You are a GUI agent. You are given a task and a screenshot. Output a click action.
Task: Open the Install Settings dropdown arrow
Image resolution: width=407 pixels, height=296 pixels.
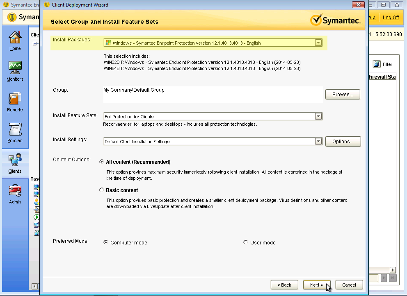(318, 141)
